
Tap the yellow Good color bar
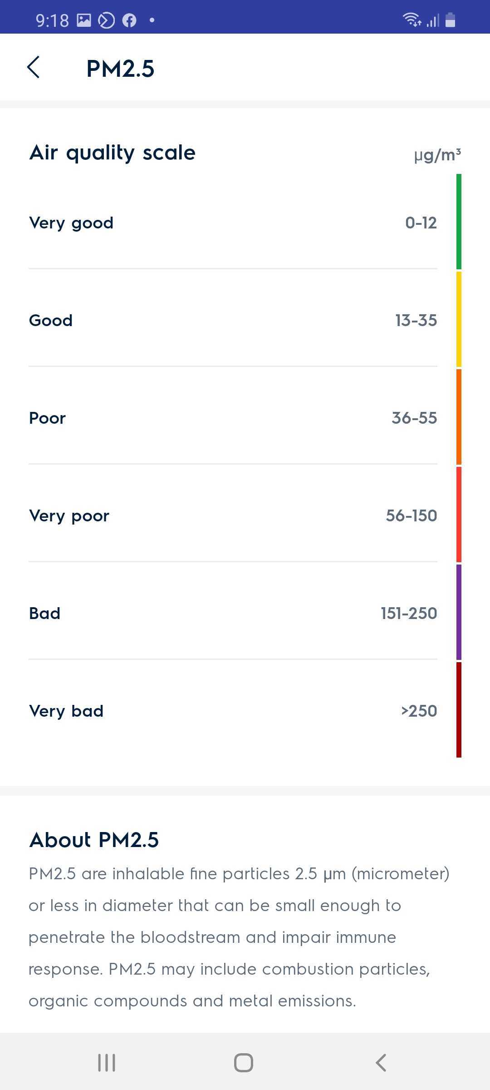pyautogui.click(x=459, y=319)
